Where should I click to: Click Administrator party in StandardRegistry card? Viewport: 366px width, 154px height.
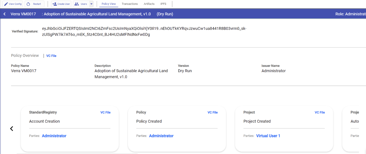tap(54, 136)
